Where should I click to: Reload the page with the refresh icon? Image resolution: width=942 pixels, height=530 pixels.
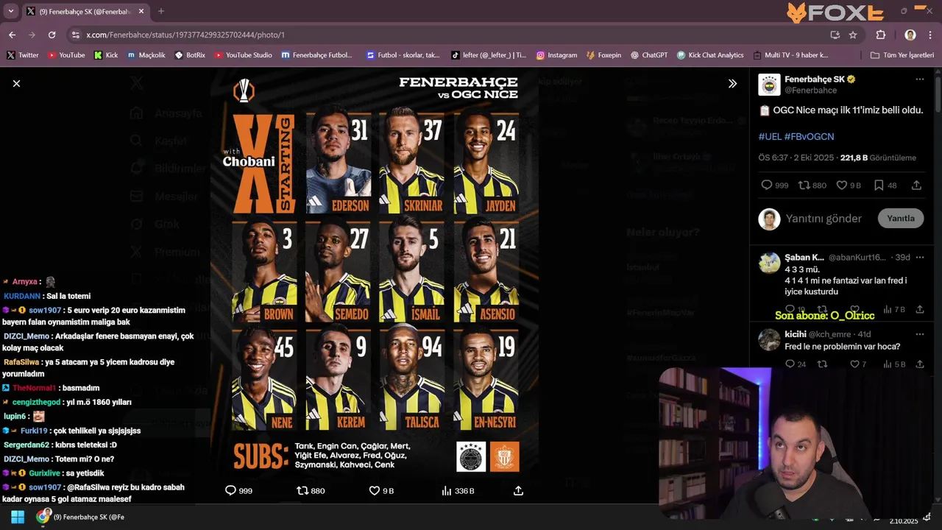52,35
